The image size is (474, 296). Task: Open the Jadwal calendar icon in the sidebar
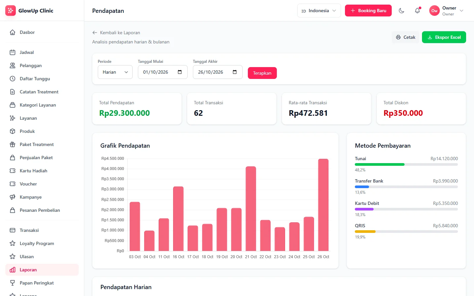[13, 52]
